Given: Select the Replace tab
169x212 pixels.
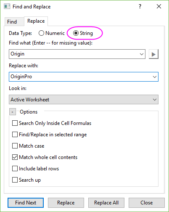Looking at the screenshot, I should coord(36,21).
